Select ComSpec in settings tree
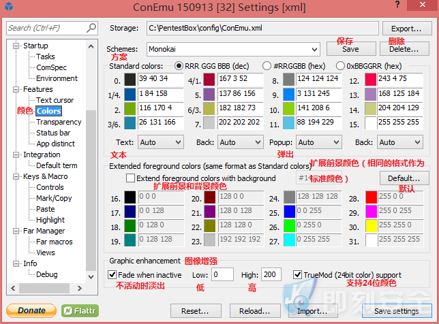439x324 pixels. (x=51, y=67)
